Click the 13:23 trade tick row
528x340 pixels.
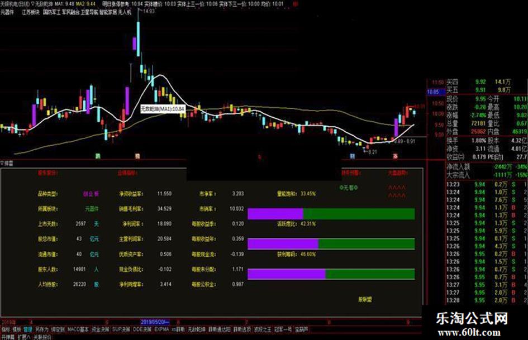487,184
